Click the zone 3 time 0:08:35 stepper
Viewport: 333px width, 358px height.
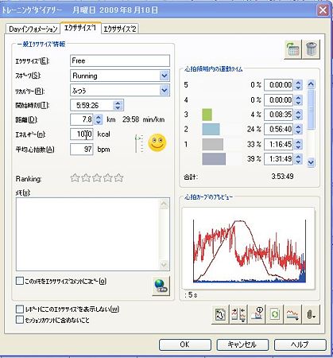click(298, 115)
